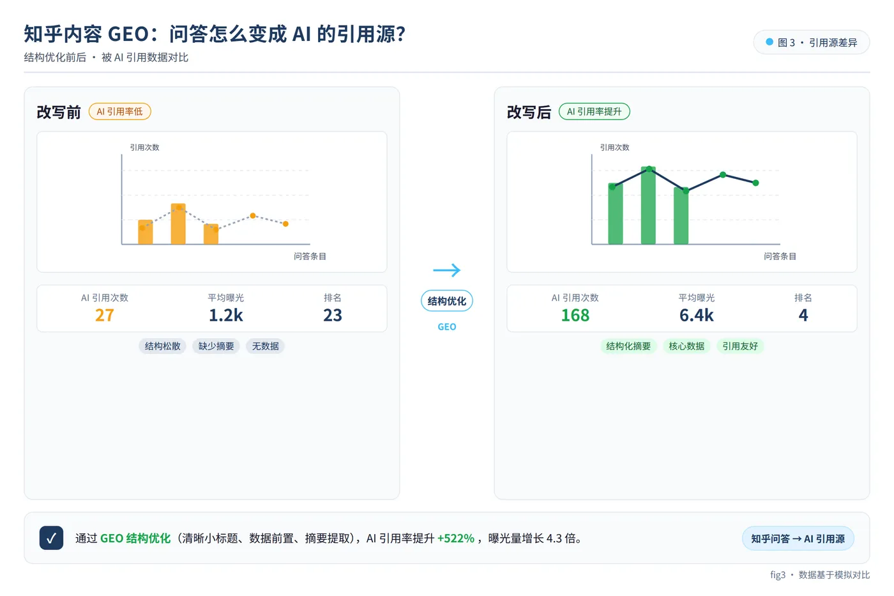Screen dimensions: 894x596
Task: Click the 核心数据 tag
Action: 686,346
